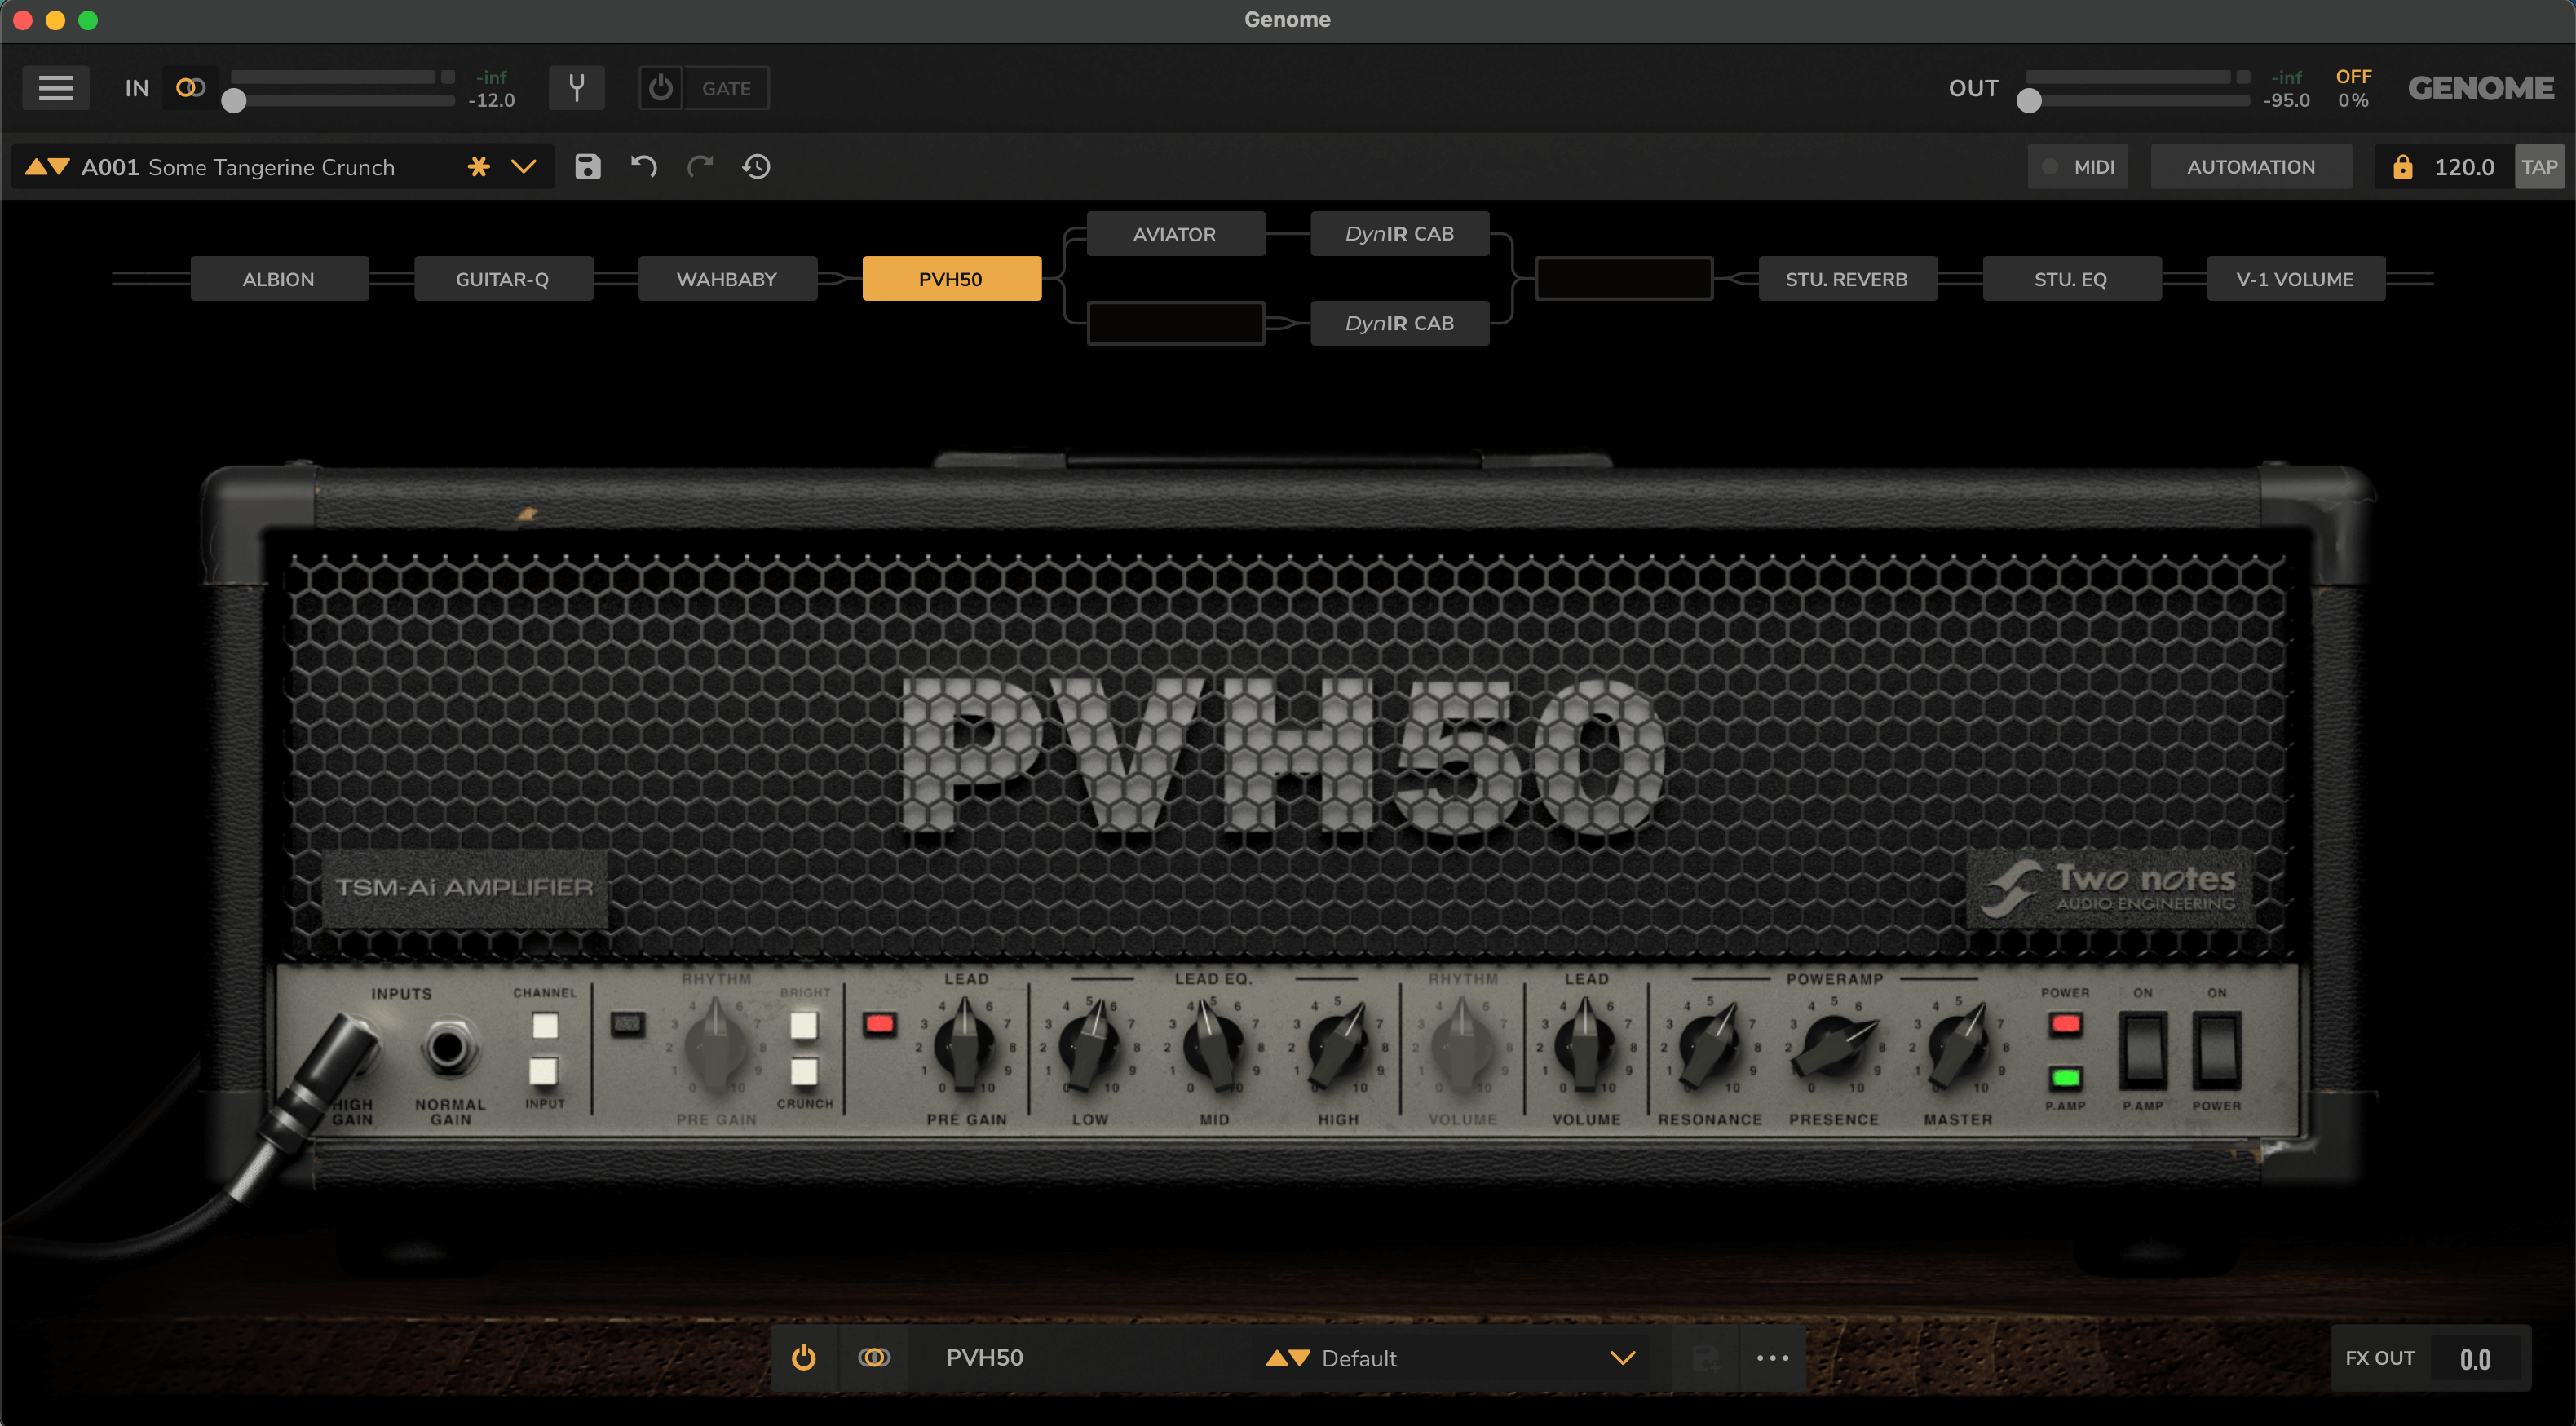Open the MIDI settings button
This screenshot has height=1426, width=2576.
pyautogui.click(x=2078, y=167)
